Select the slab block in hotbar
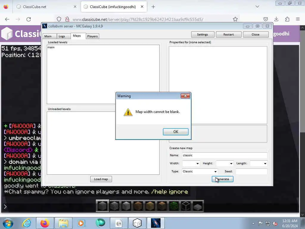Viewport: 305px width, 229px height. point(198,206)
